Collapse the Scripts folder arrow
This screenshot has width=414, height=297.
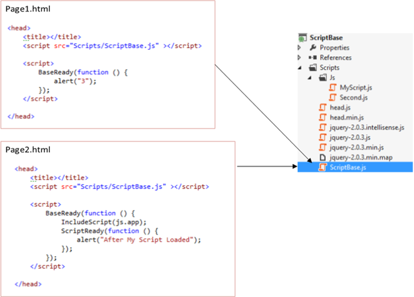300,68
